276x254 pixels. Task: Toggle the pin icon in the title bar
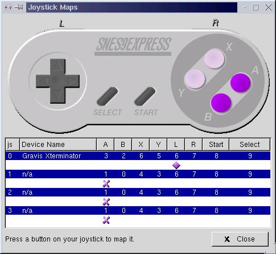pos(19,7)
